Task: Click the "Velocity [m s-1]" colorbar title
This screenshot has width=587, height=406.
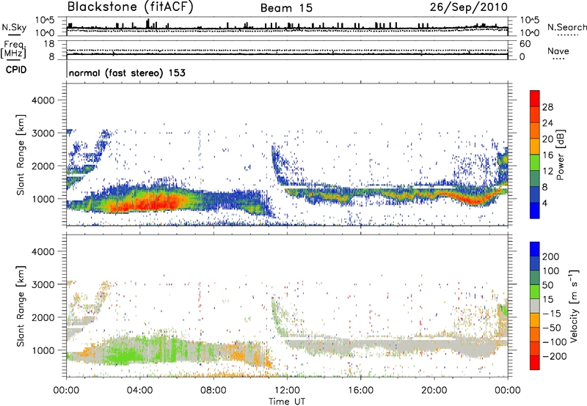Action: (x=574, y=306)
